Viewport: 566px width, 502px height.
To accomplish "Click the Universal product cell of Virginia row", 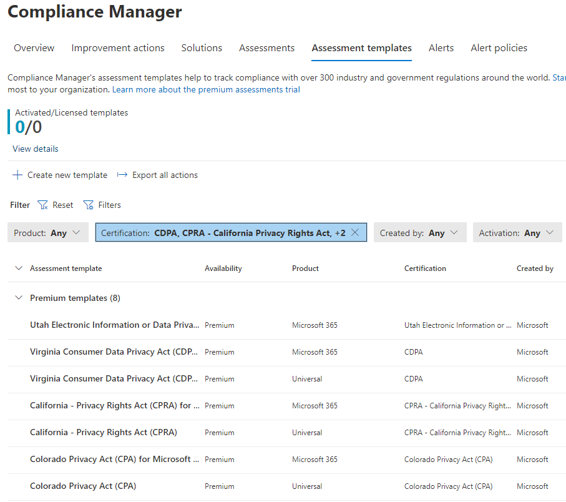I will (307, 379).
